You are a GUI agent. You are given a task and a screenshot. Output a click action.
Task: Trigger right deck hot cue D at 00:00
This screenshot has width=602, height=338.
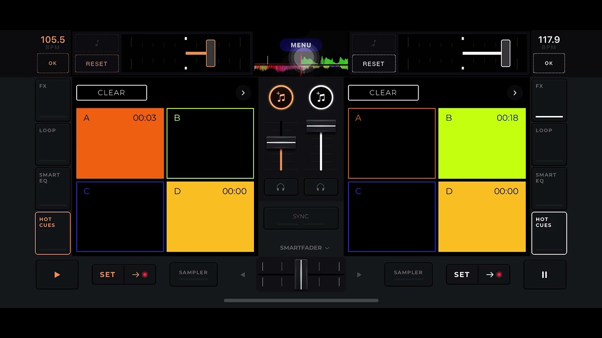coord(482,217)
